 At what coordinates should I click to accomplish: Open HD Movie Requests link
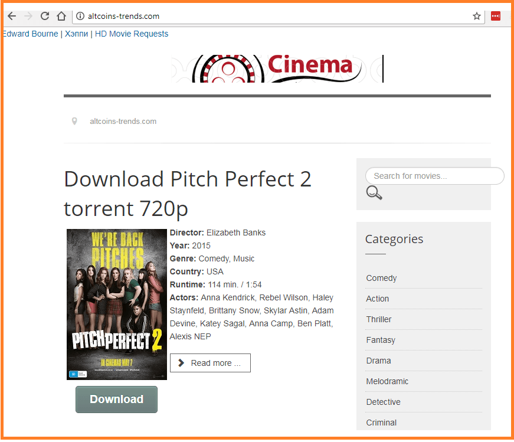(x=132, y=34)
